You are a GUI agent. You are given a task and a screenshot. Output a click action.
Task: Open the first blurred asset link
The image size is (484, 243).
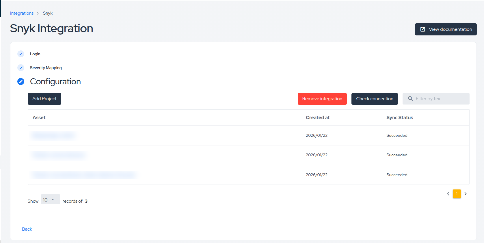[54, 135]
